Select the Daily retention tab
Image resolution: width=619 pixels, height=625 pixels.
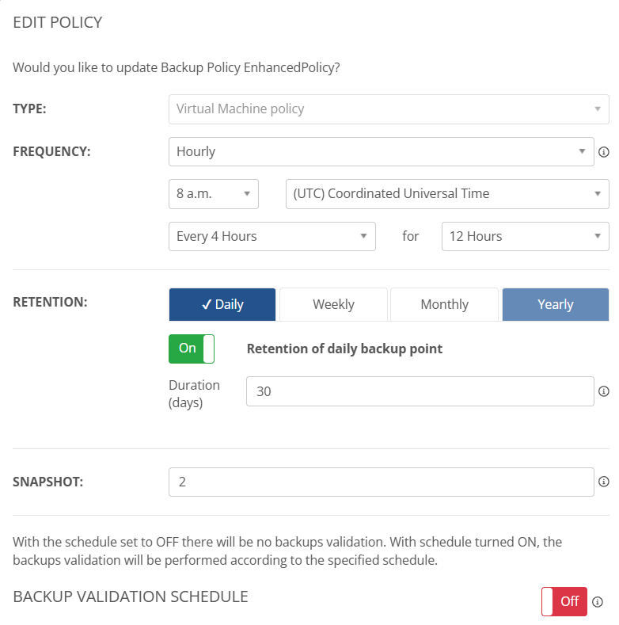222,304
